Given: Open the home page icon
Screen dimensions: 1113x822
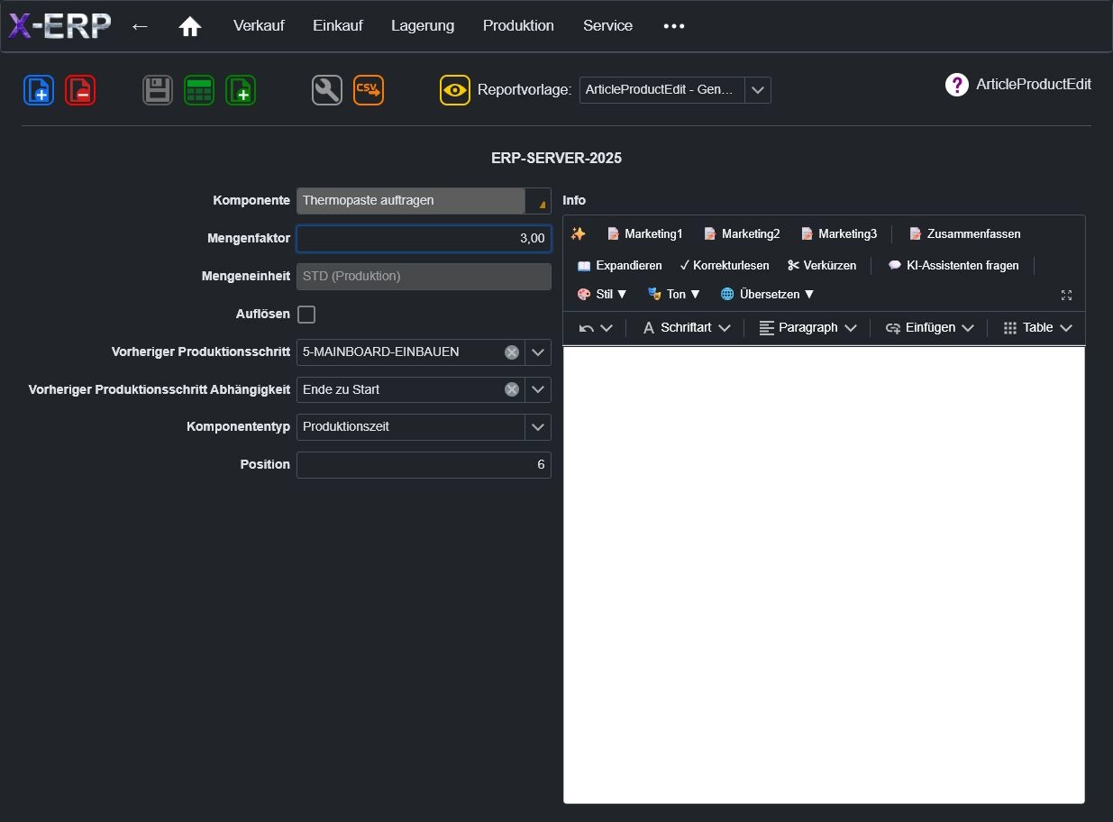Looking at the screenshot, I should (x=190, y=26).
